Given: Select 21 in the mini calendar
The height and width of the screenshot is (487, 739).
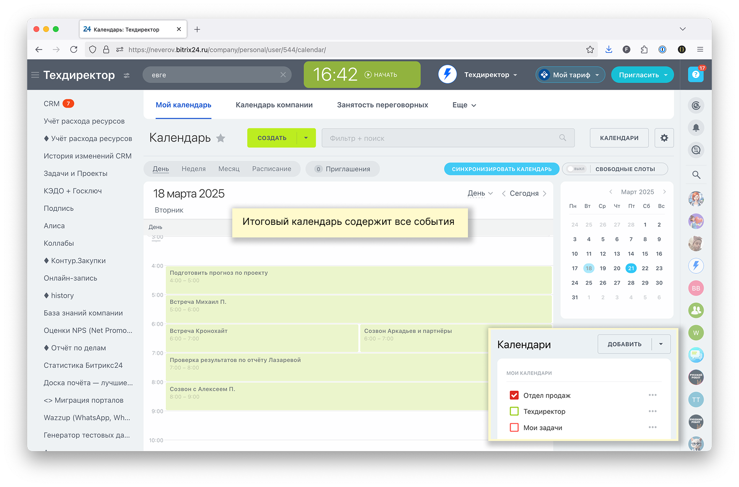Looking at the screenshot, I should [631, 268].
